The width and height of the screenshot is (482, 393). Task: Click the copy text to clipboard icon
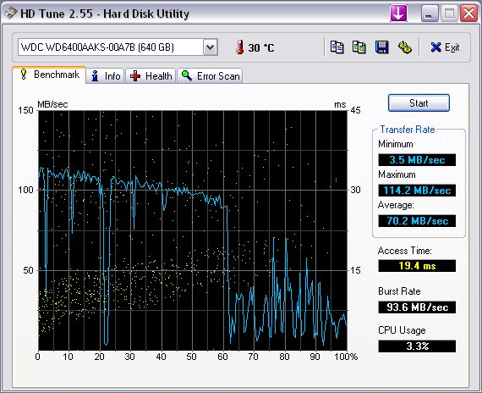(x=337, y=47)
